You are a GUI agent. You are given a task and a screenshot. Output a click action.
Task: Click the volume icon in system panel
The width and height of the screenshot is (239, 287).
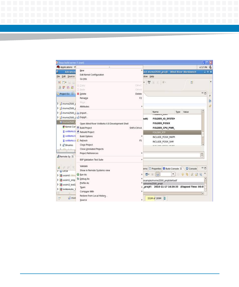(x=210, y=67)
